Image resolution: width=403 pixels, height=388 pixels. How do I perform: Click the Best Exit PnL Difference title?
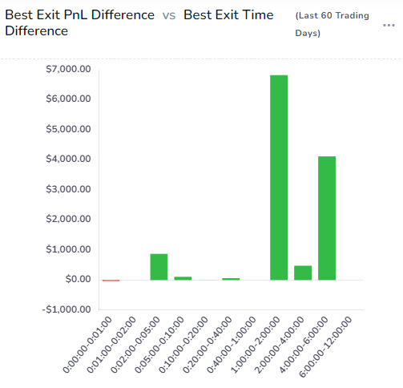79,14
